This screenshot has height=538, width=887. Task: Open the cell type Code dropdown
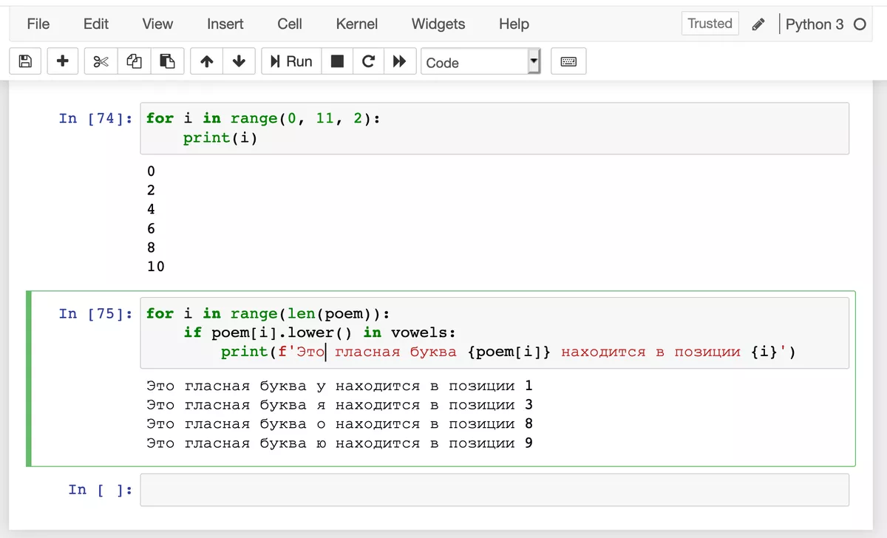pyautogui.click(x=481, y=62)
